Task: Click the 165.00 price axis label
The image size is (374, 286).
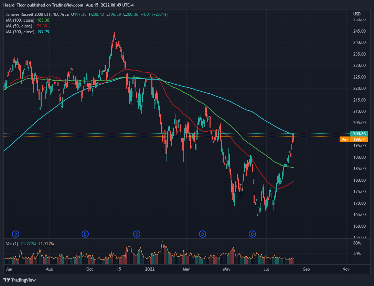Action: coord(359,214)
